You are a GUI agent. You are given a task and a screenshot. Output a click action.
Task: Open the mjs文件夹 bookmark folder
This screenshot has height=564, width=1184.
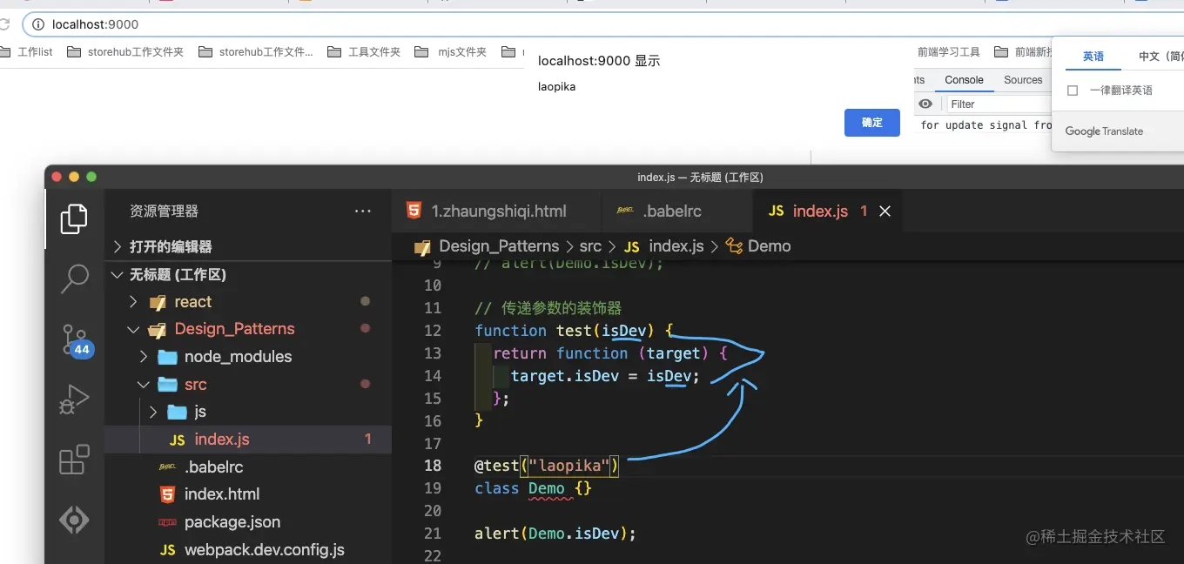pyautogui.click(x=451, y=52)
